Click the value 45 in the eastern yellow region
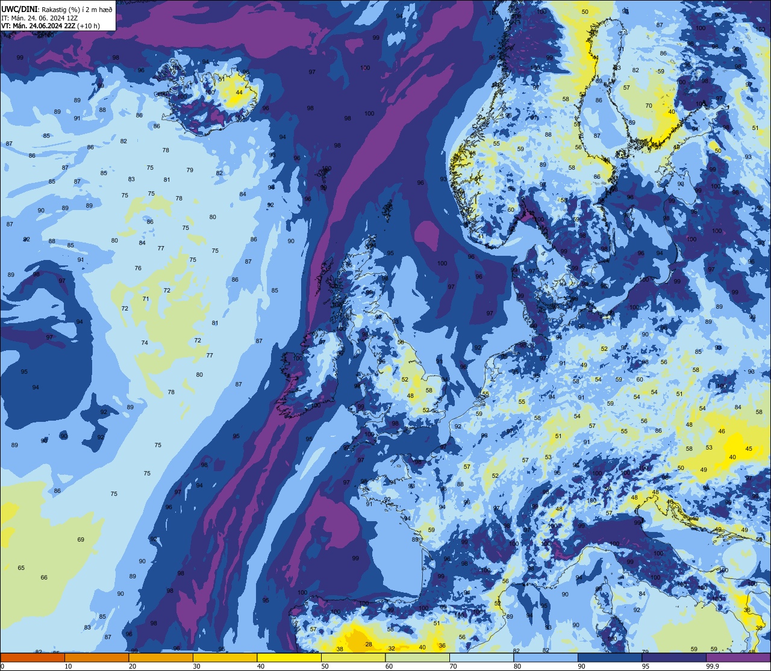Screen dimensions: 771x671 [749, 448]
